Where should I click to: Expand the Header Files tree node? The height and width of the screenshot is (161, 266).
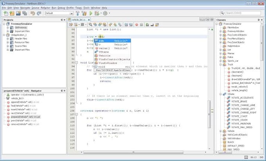7,38
